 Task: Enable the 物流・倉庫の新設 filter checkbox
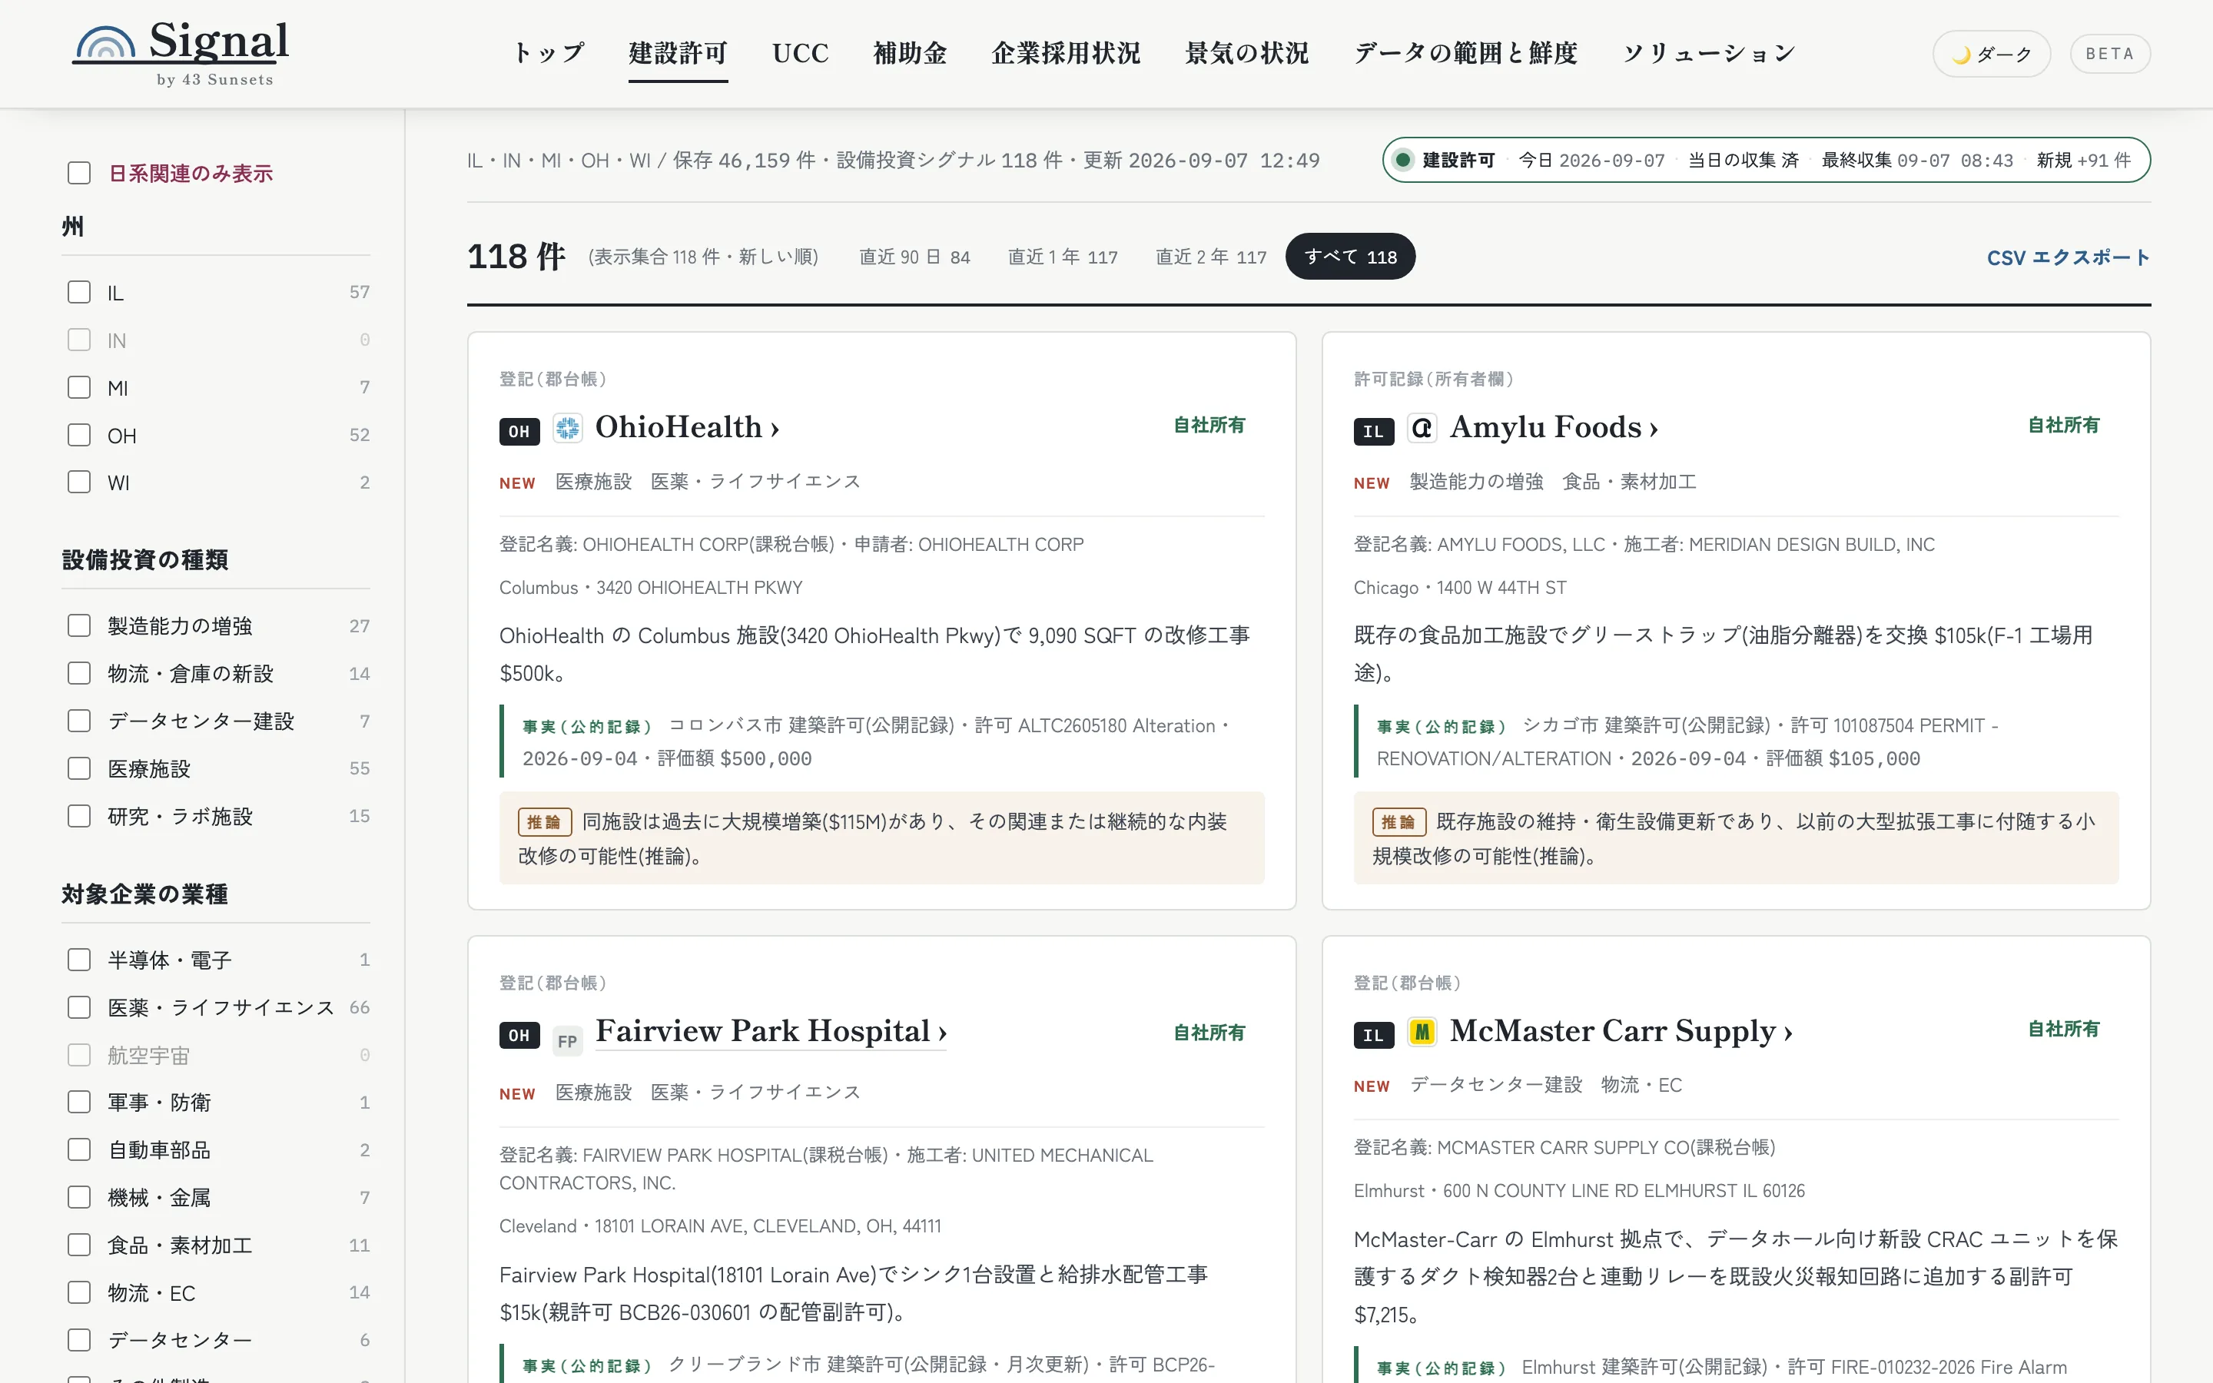80,673
